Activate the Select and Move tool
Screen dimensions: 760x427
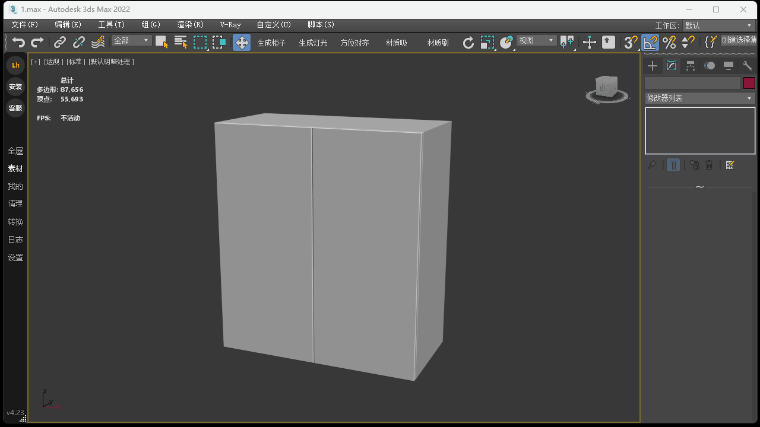(242, 42)
